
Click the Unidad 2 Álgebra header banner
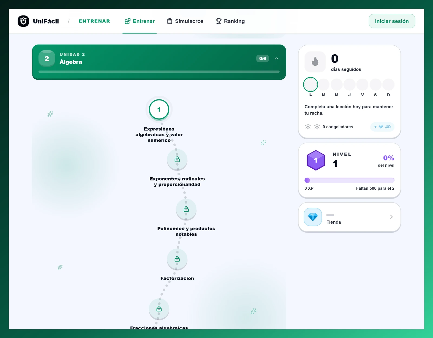(x=159, y=62)
